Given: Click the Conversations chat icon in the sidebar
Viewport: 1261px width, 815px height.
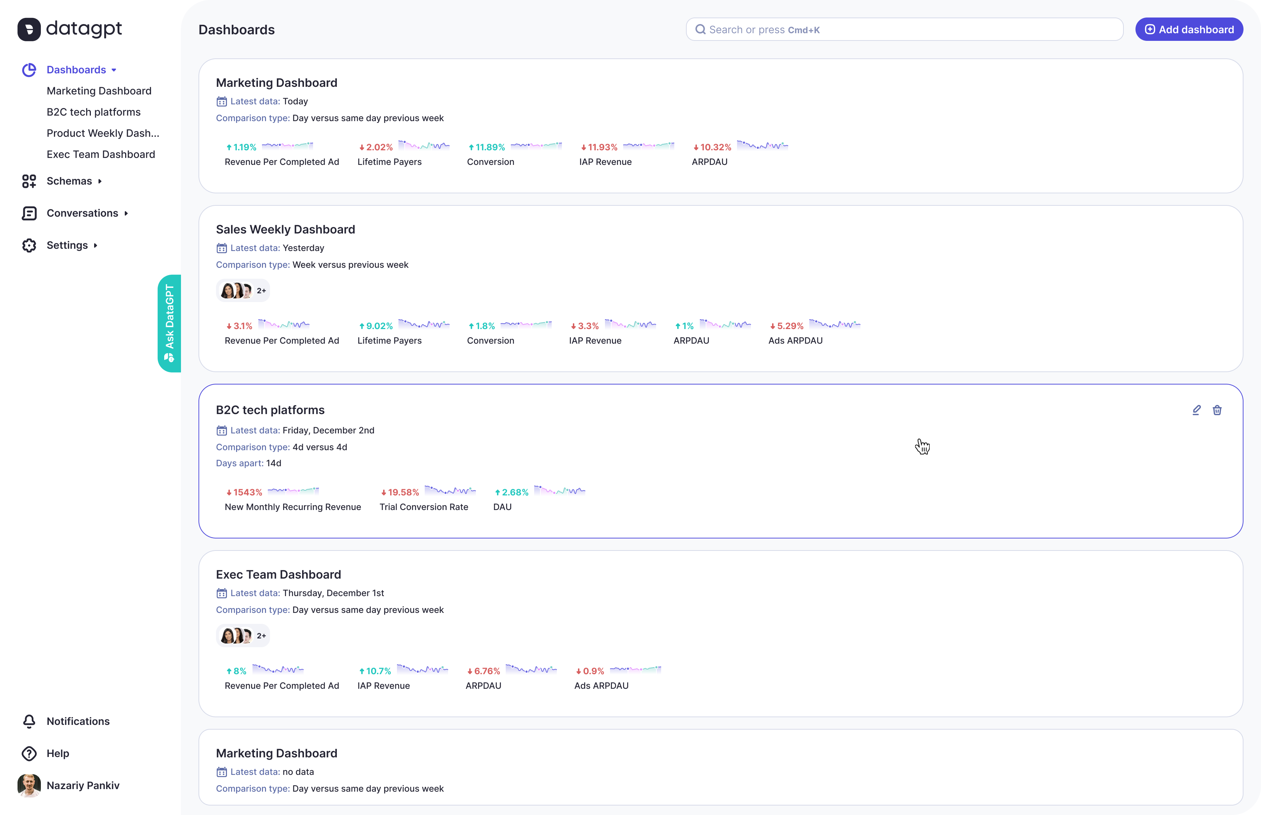Looking at the screenshot, I should pos(29,213).
